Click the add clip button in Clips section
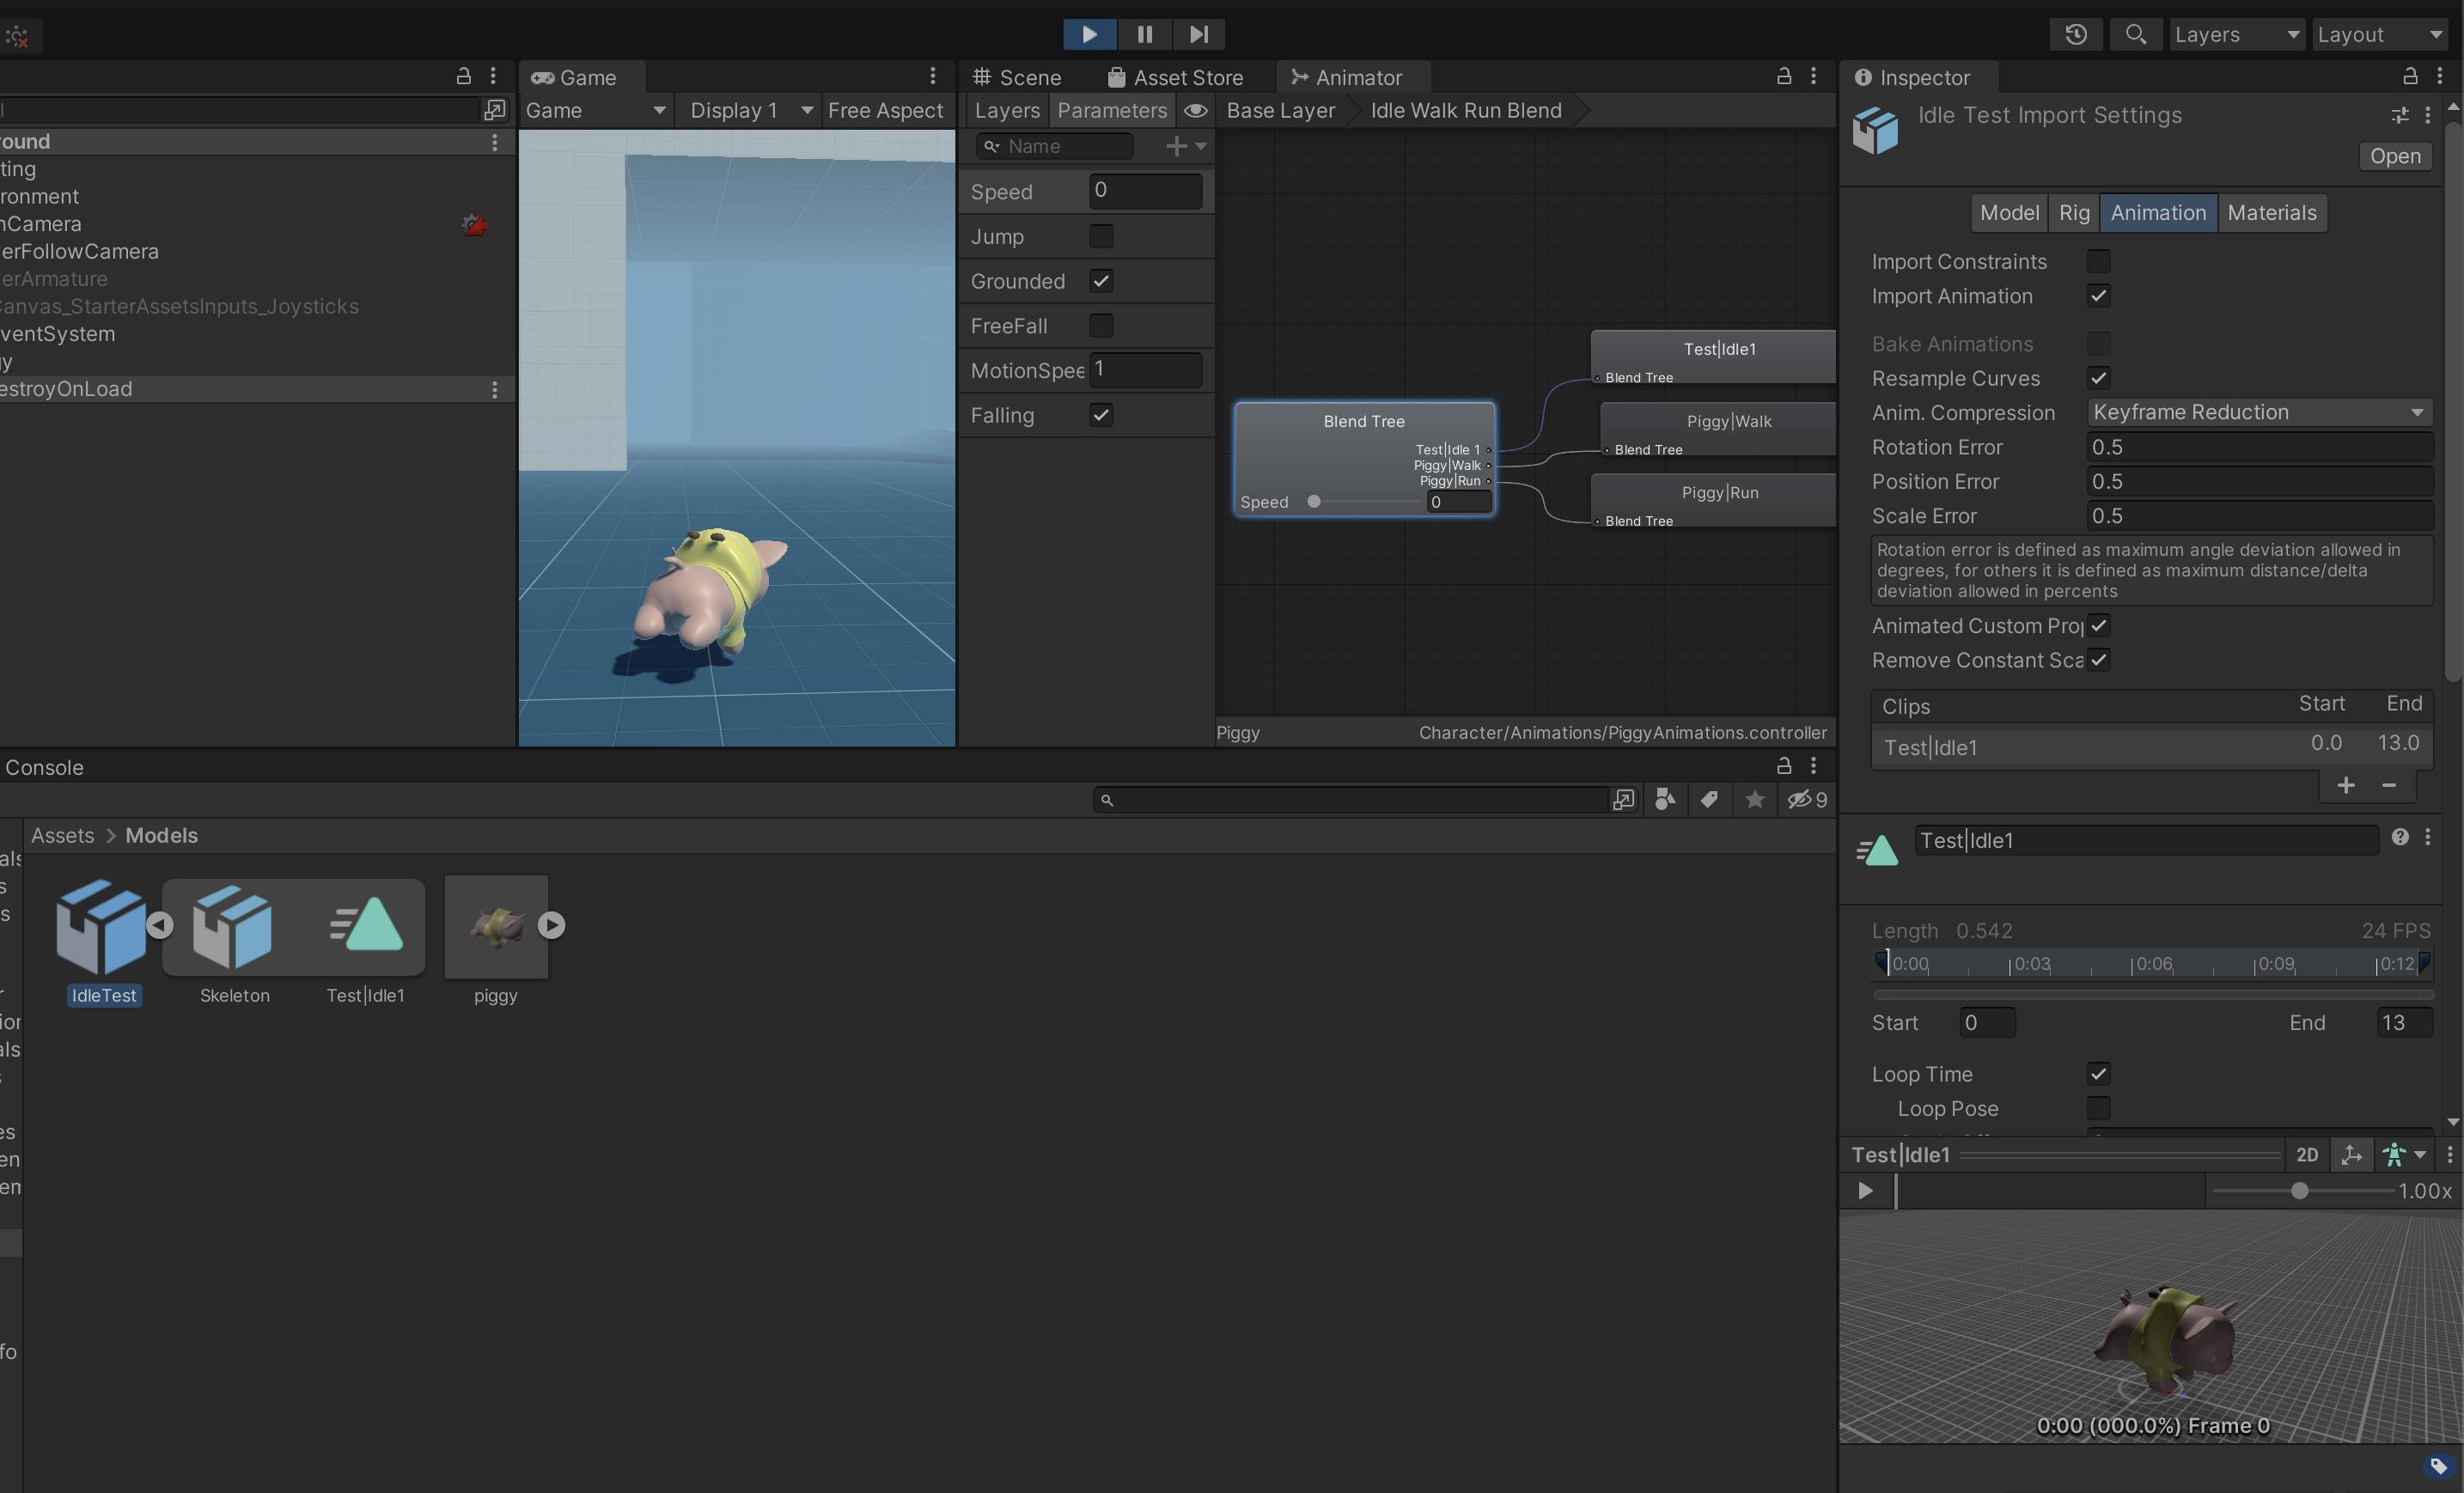The width and height of the screenshot is (2464, 1493). pyautogui.click(x=2341, y=783)
